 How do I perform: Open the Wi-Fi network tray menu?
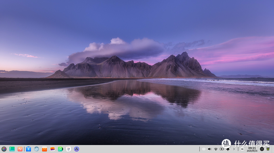216,149
